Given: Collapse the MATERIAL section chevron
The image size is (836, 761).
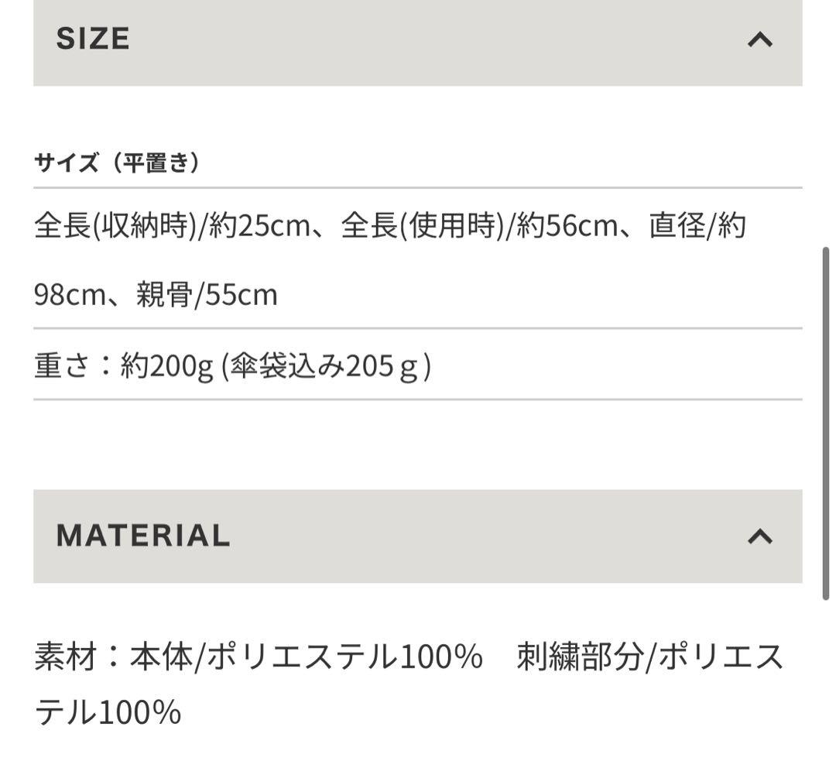Looking at the screenshot, I should (759, 536).
